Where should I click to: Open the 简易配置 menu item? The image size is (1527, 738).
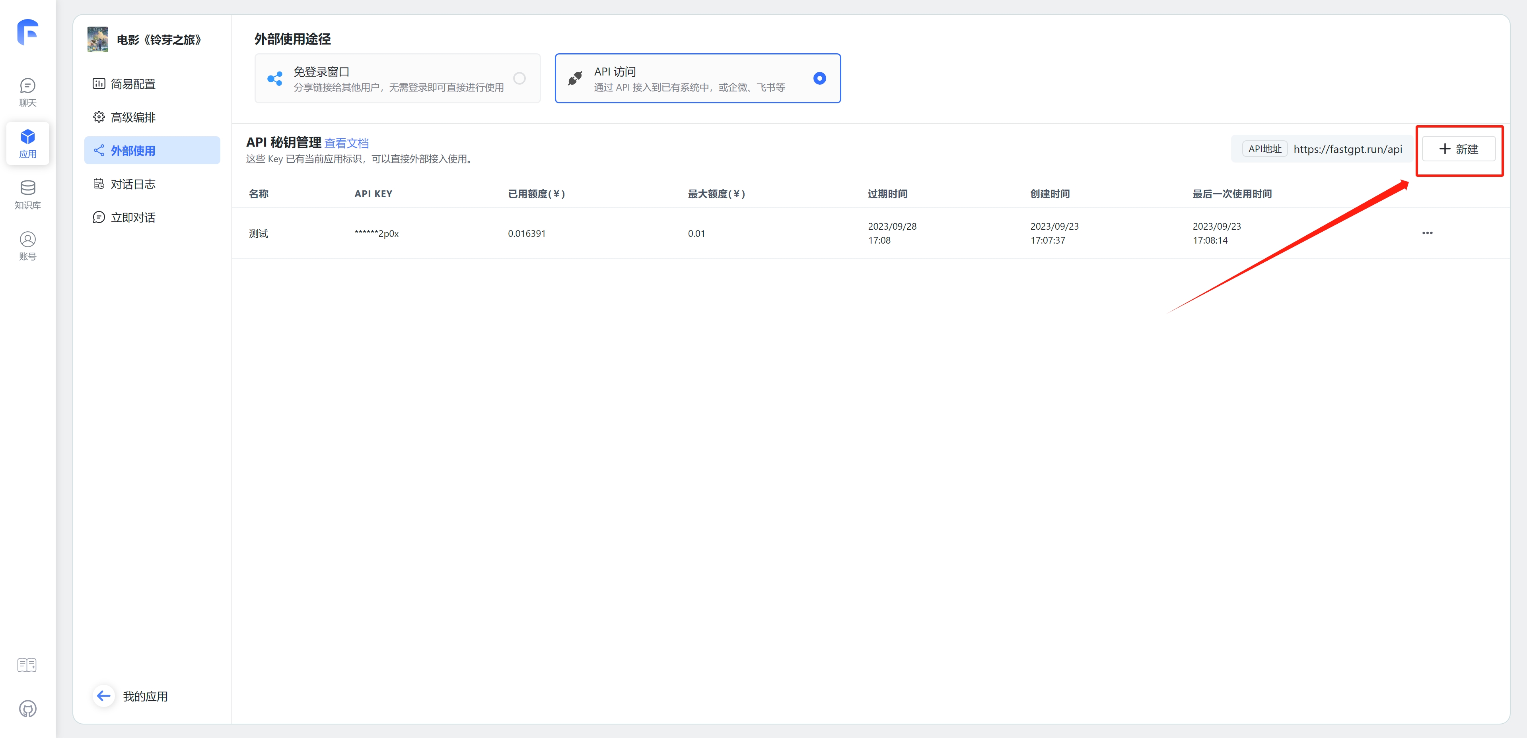point(133,83)
